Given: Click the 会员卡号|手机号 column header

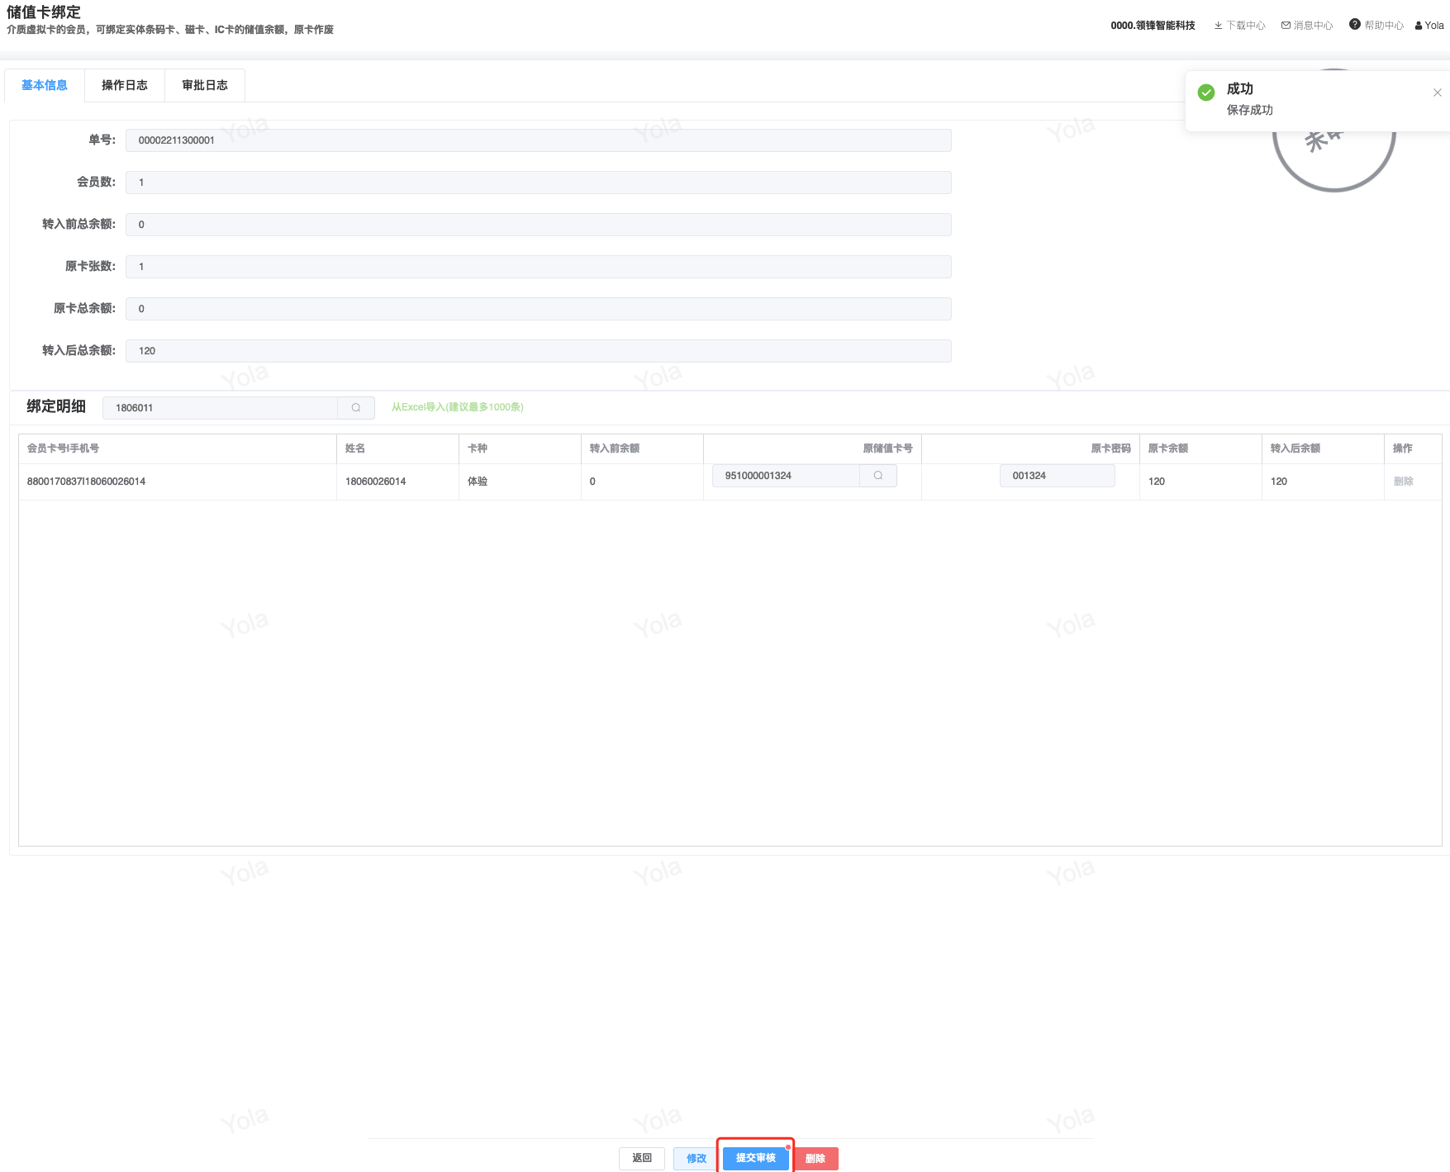Looking at the screenshot, I should 63,448.
